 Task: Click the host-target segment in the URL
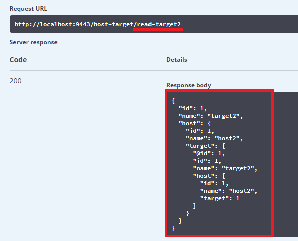click(114, 24)
